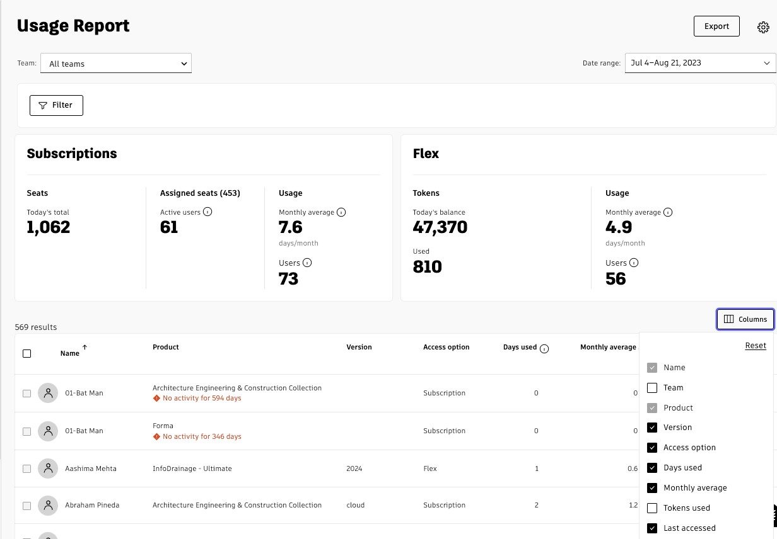Open the settings gear icon
This screenshot has height=539, width=777.
click(x=763, y=26)
